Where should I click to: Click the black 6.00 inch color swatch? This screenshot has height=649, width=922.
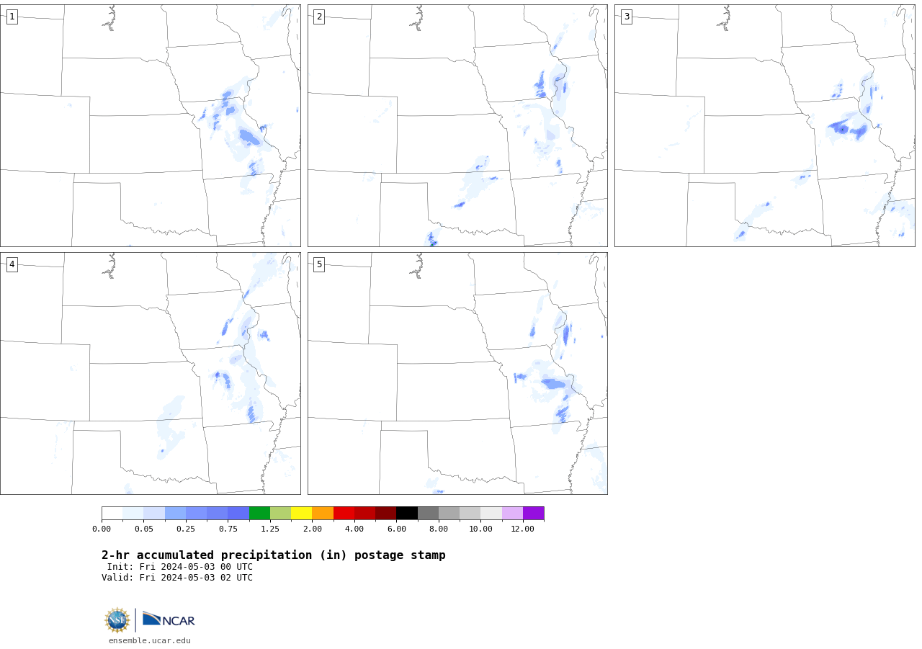tap(407, 514)
